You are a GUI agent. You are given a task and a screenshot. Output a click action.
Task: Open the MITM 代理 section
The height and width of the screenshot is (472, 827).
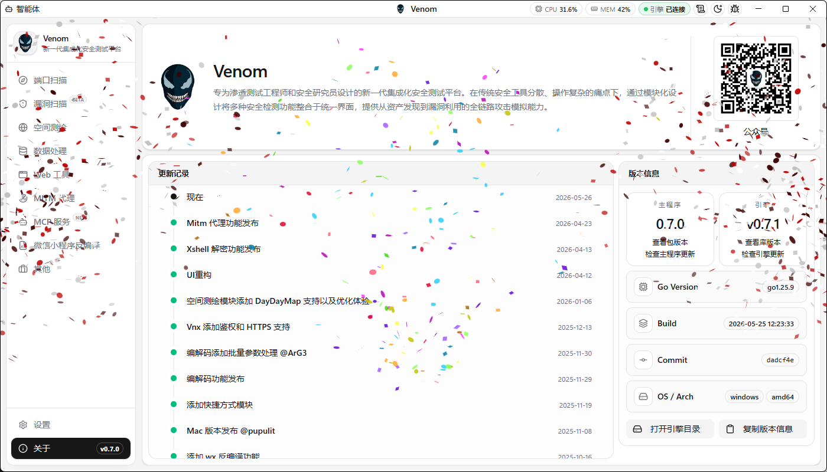click(71, 198)
